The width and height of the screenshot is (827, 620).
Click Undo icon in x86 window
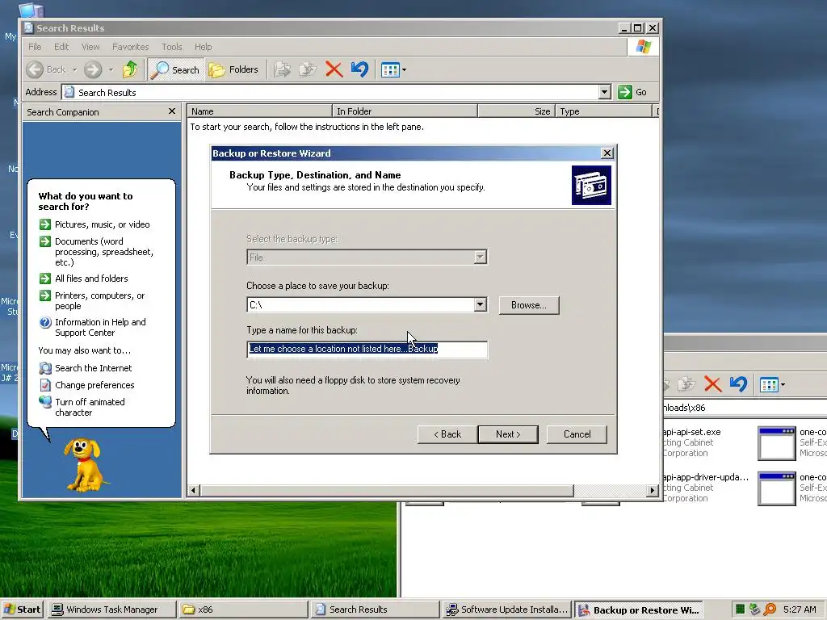[738, 384]
